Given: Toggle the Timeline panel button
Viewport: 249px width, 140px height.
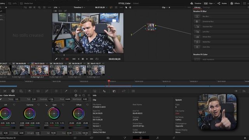Looking at the screenshot, I should pos(196,3).
